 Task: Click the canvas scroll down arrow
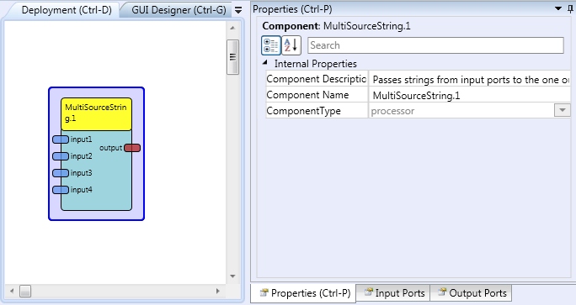[x=232, y=276]
